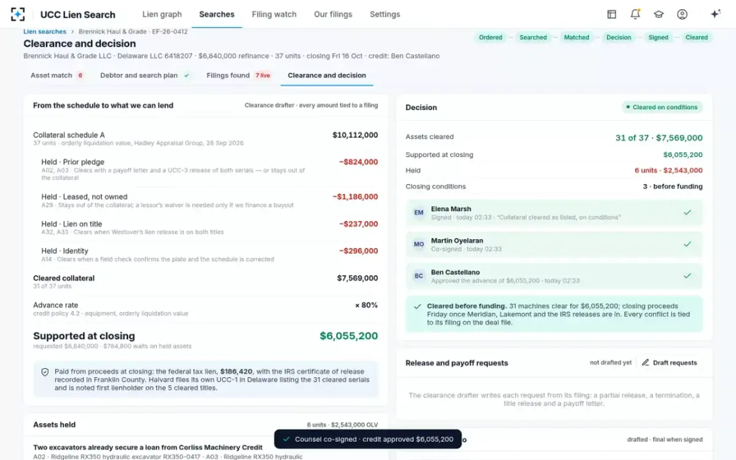Click the MO avatar badge

pos(419,244)
